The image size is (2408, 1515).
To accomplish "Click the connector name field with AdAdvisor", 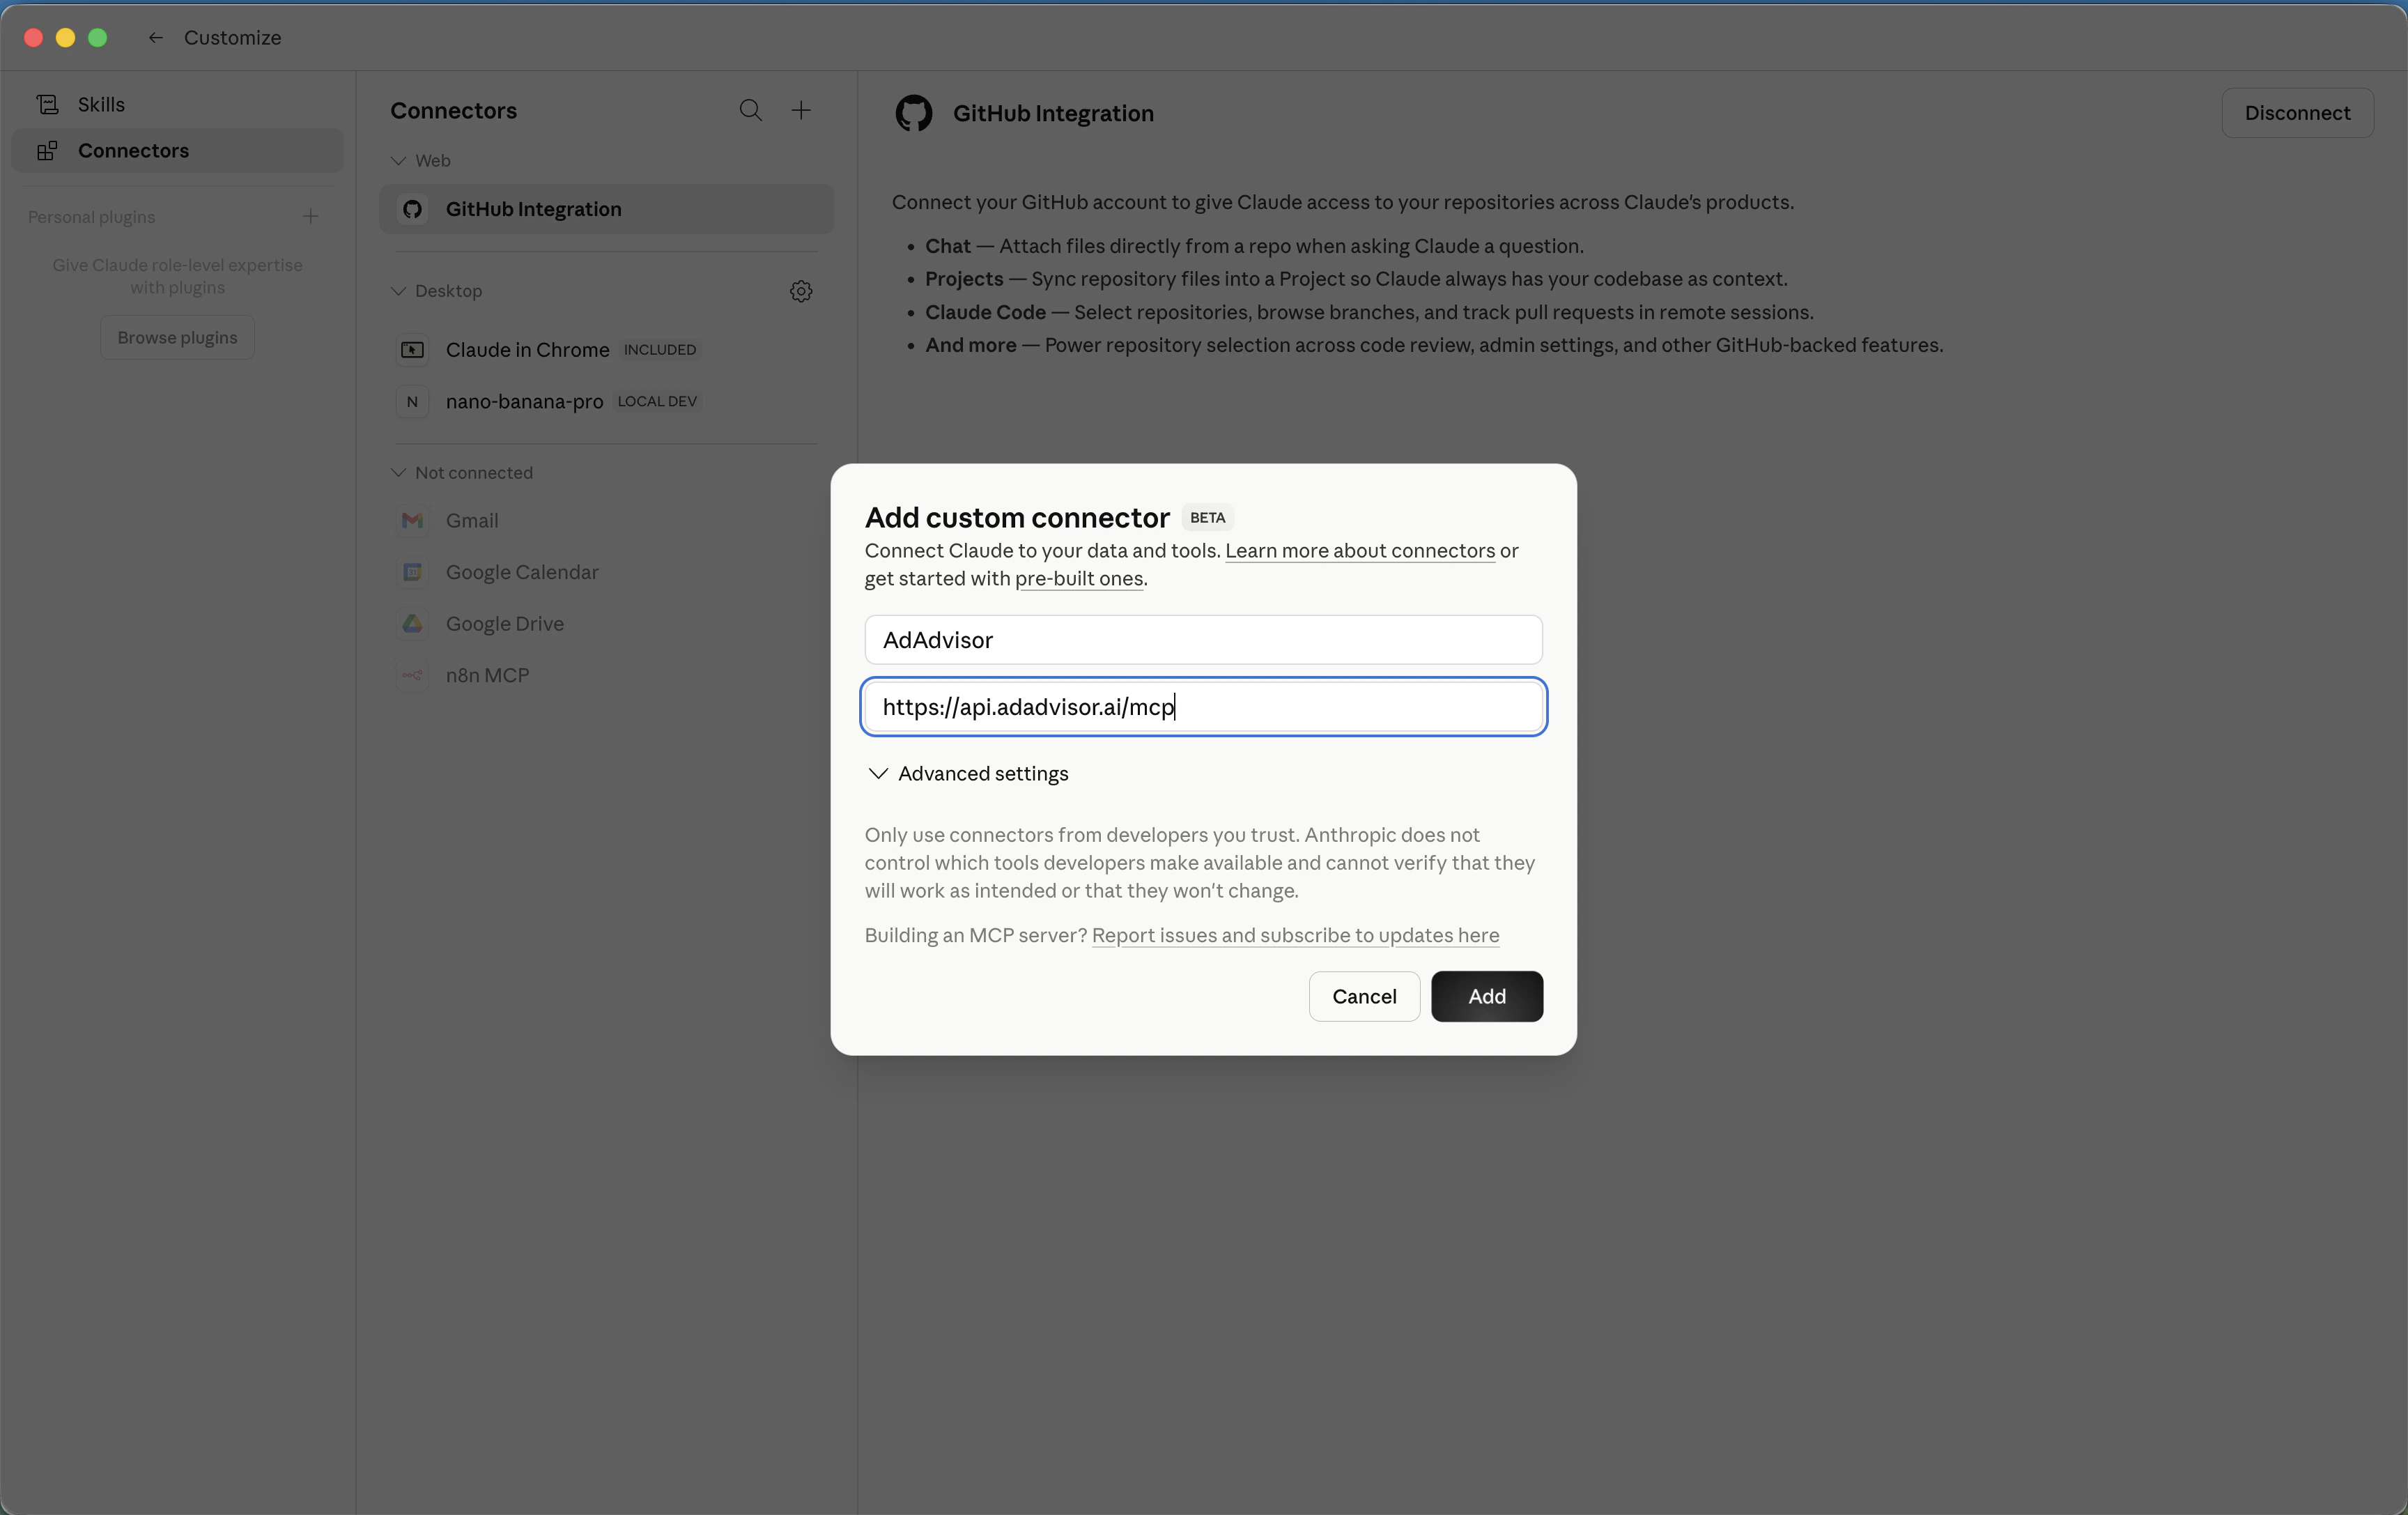I will (x=1203, y=640).
